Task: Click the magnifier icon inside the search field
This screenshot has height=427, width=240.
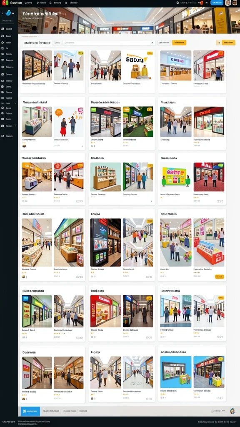Action: click(152, 43)
